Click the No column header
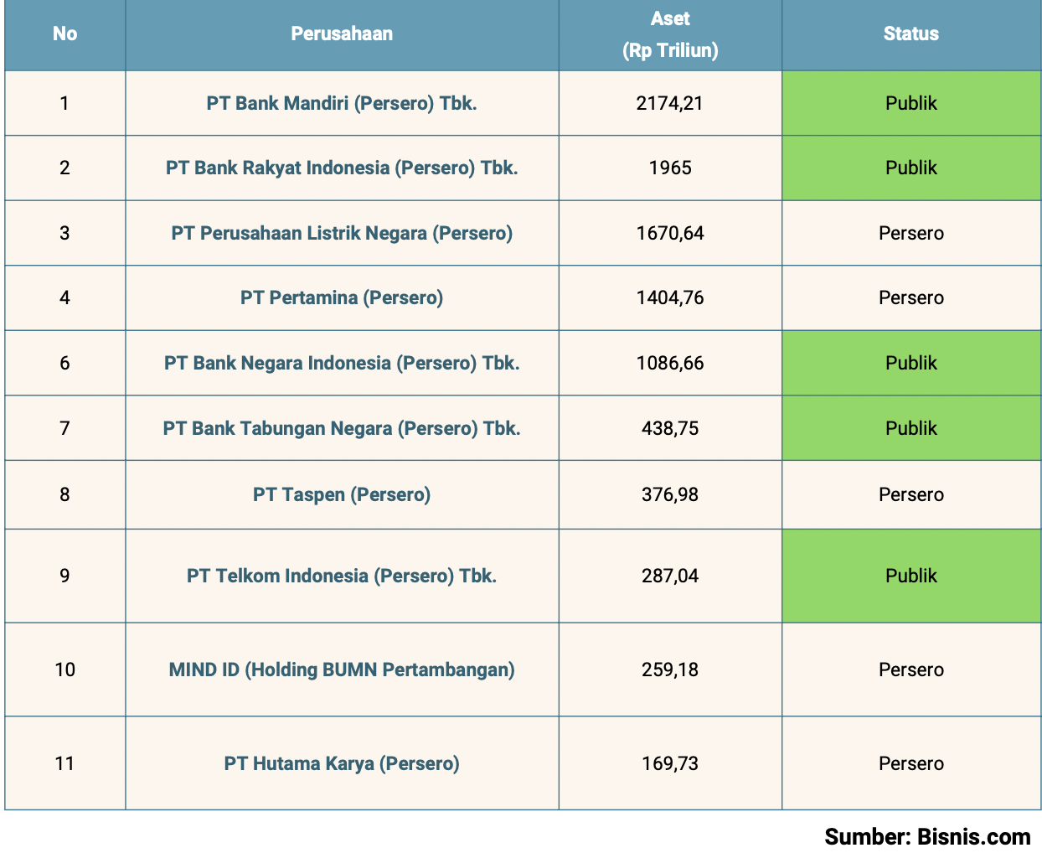Image resolution: width=1042 pixels, height=853 pixels. point(64,34)
